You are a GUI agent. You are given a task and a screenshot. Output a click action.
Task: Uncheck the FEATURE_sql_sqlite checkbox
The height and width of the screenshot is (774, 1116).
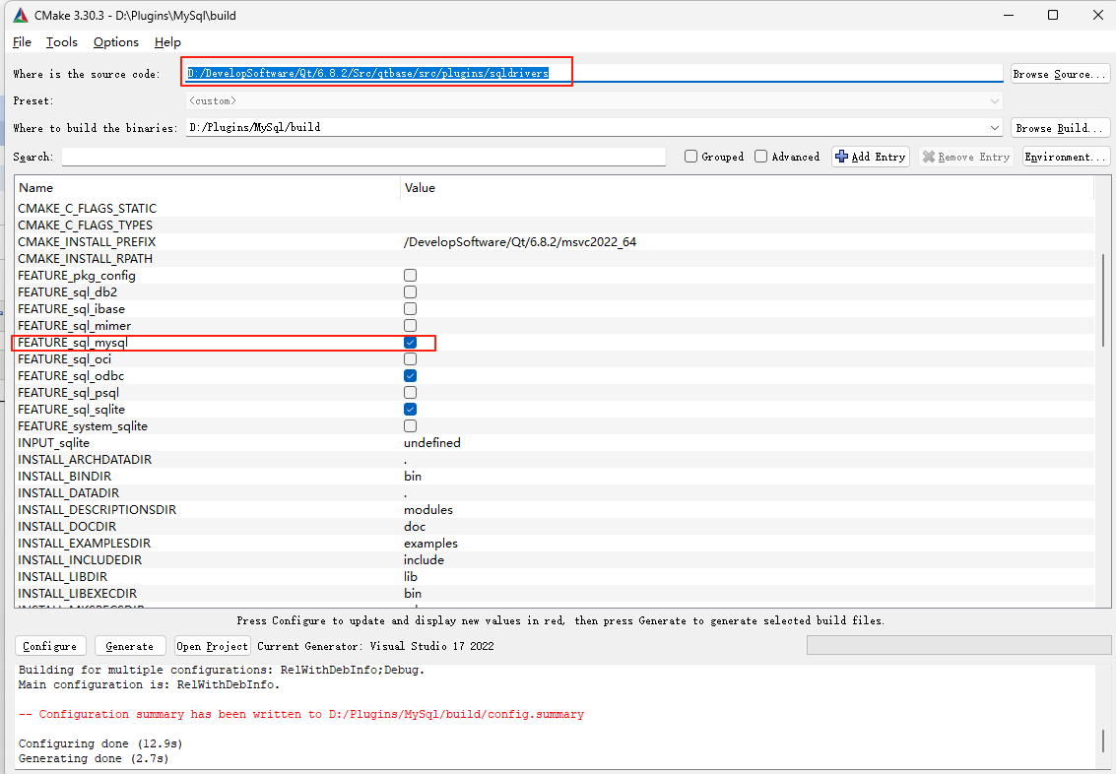click(410, 409)
